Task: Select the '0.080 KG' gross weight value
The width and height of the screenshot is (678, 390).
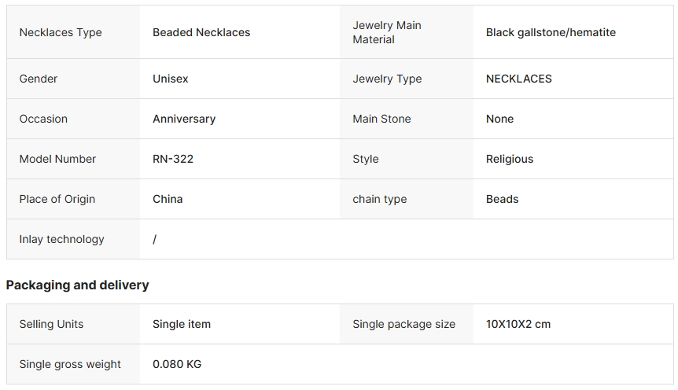Action: [x=177, y=364]
